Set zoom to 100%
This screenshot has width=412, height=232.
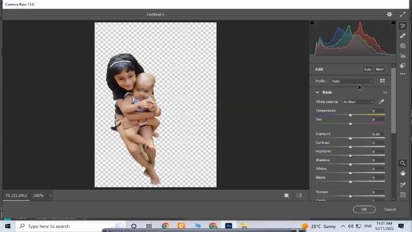tap(39, 196)
